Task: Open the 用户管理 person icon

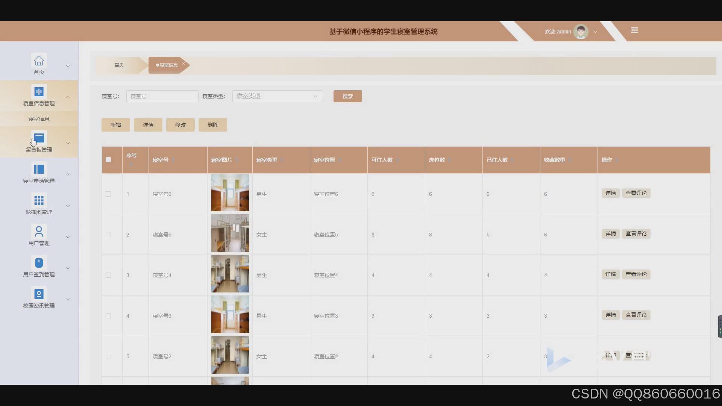Action: click(39, 231)
